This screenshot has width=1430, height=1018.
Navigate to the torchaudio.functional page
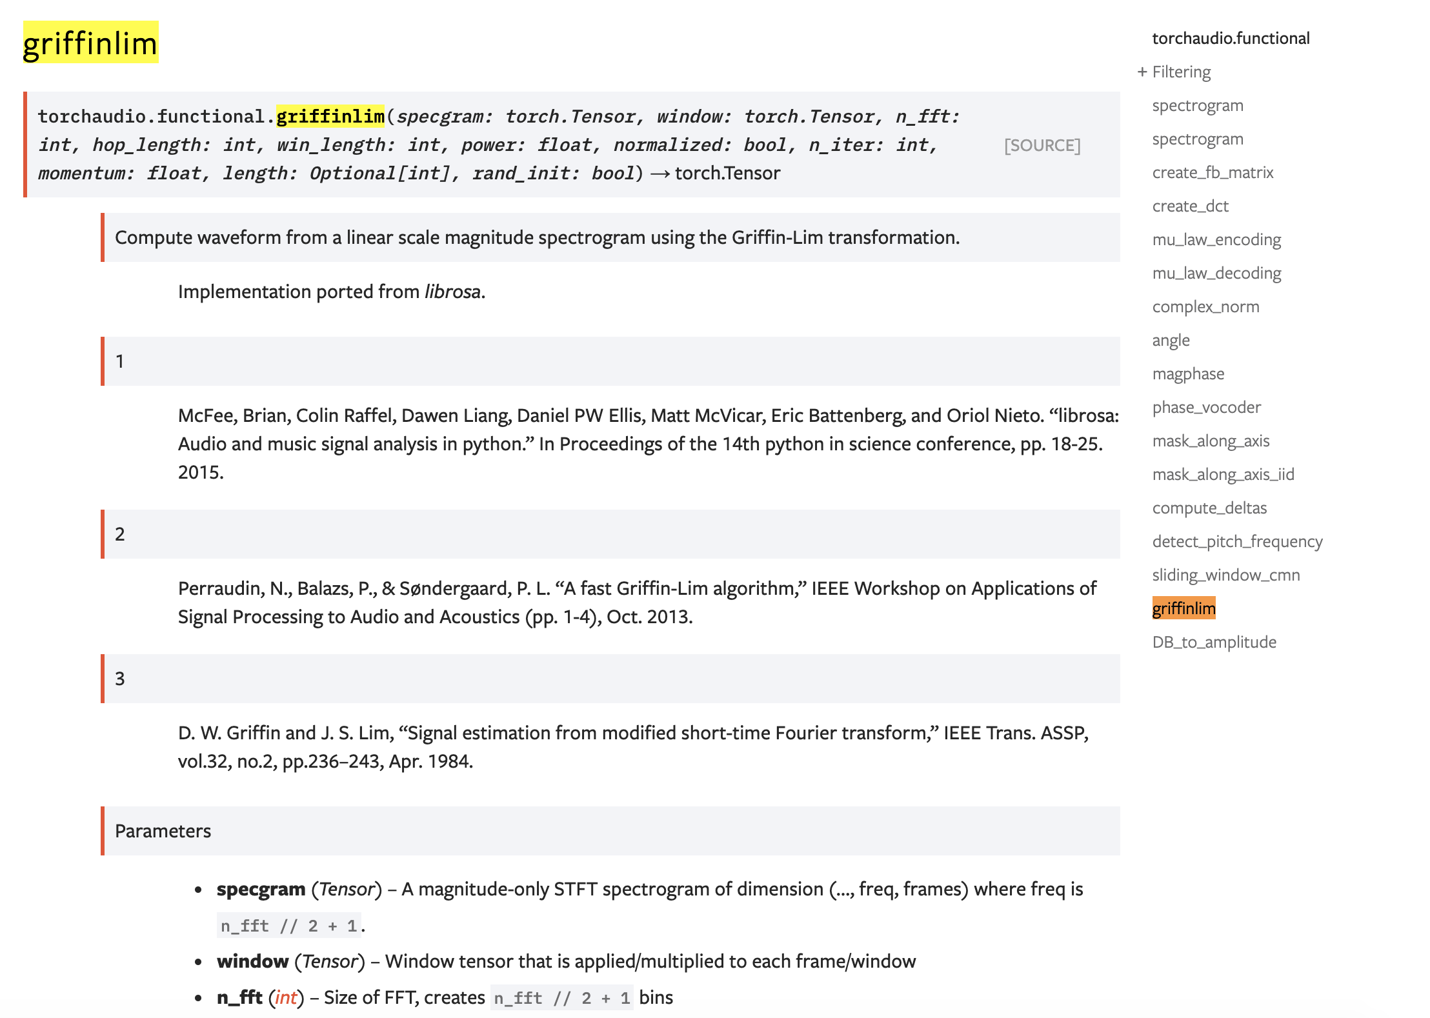[1230, 37]
